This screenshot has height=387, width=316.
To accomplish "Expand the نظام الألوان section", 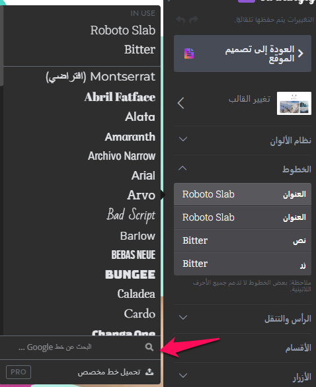I will [243, 140].
